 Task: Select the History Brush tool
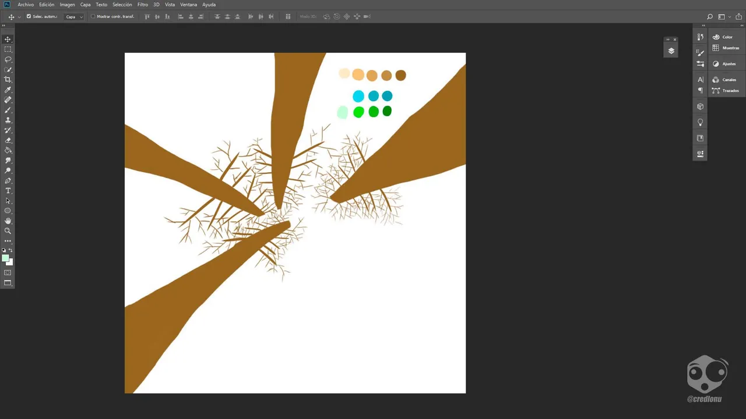click(8, 130)
